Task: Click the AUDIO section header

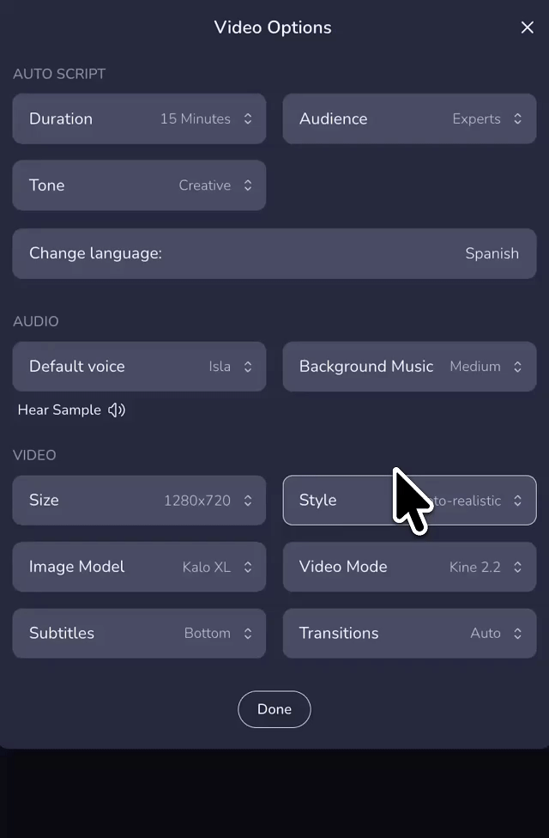Action: click(x=35, y=321)
